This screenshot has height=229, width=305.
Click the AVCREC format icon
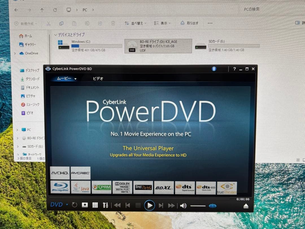[x=80, y=172]
